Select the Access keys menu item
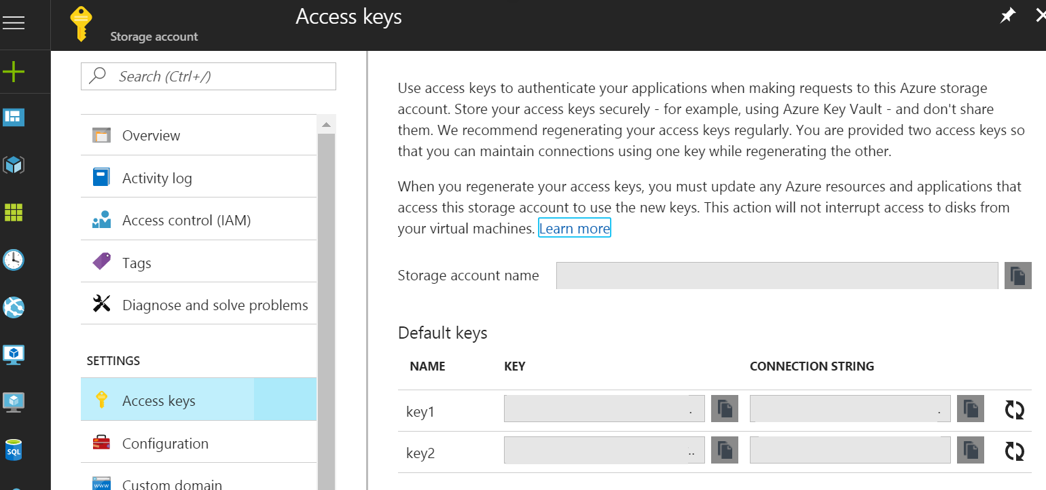Viewport: 1046px width, 490px height. [198, 400]
